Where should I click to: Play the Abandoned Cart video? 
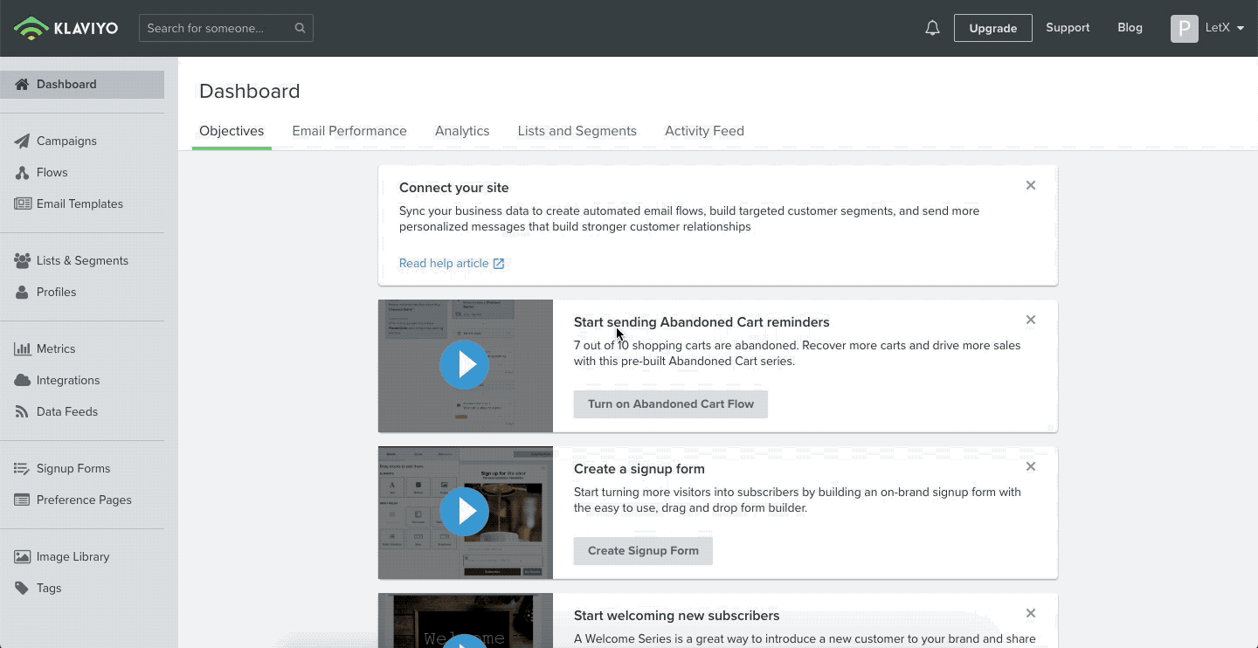click(465, 365)
